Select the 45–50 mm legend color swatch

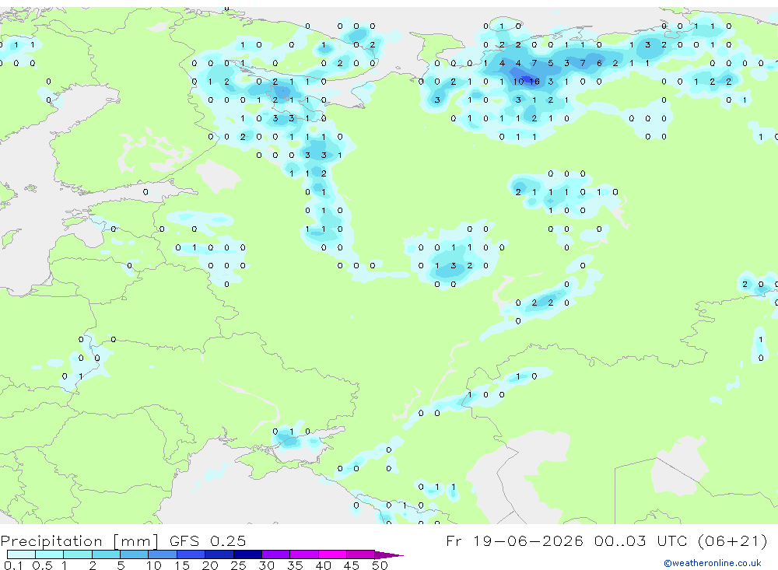[361, 554]
